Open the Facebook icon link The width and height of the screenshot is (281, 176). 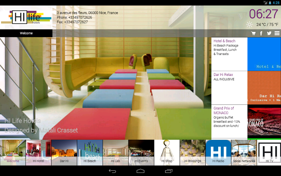[261, 33]
